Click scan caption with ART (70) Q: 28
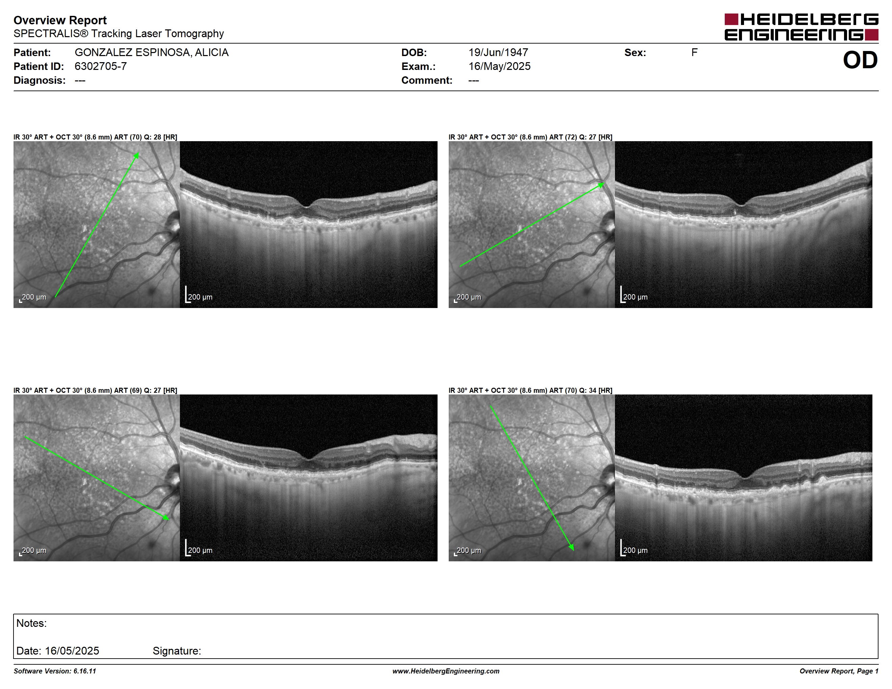Viewport: 892px width, 689px height. 95,137
